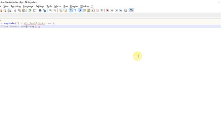
Task: Run a macro multiple times icon
Action: point(121,10)
